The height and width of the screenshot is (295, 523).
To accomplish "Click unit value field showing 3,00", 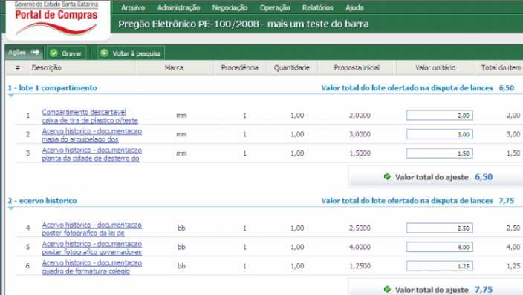I will 439,134.
